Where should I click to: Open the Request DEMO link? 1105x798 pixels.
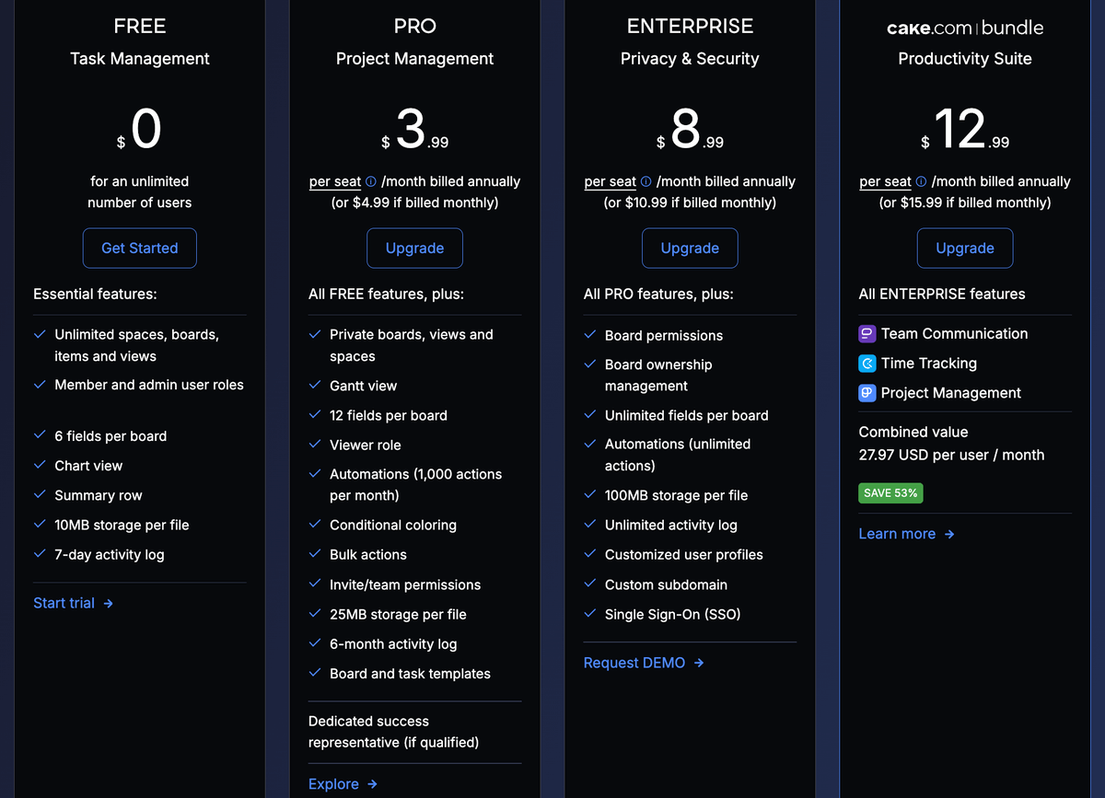(634, 663)
